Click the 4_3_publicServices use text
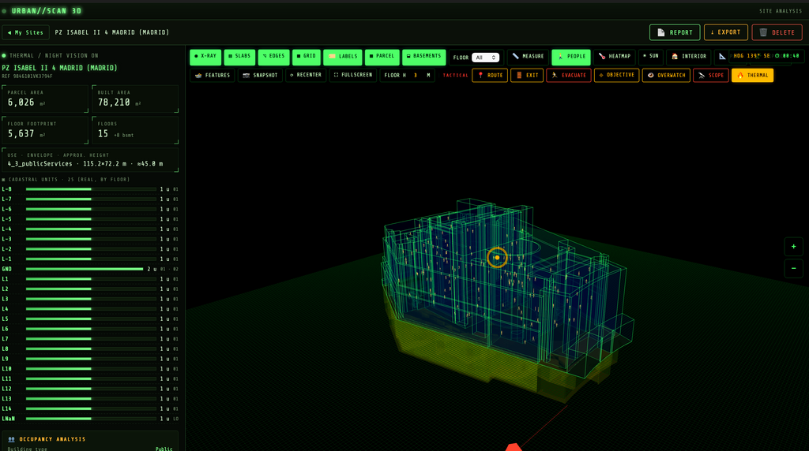Image resolution: width=809 pixels, height=451 pixels. coord(40,164)
